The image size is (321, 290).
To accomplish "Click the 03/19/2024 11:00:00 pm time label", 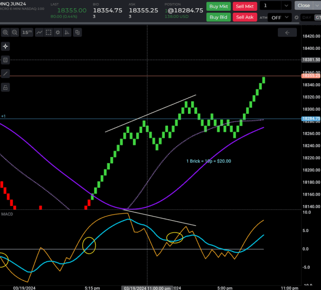I will click(147, 288).
